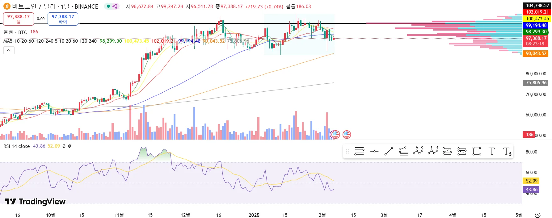The width and height of the screenshot is (552, 218).
Task: Select the horizontal line tool
Action: click(x=374, y=151)
